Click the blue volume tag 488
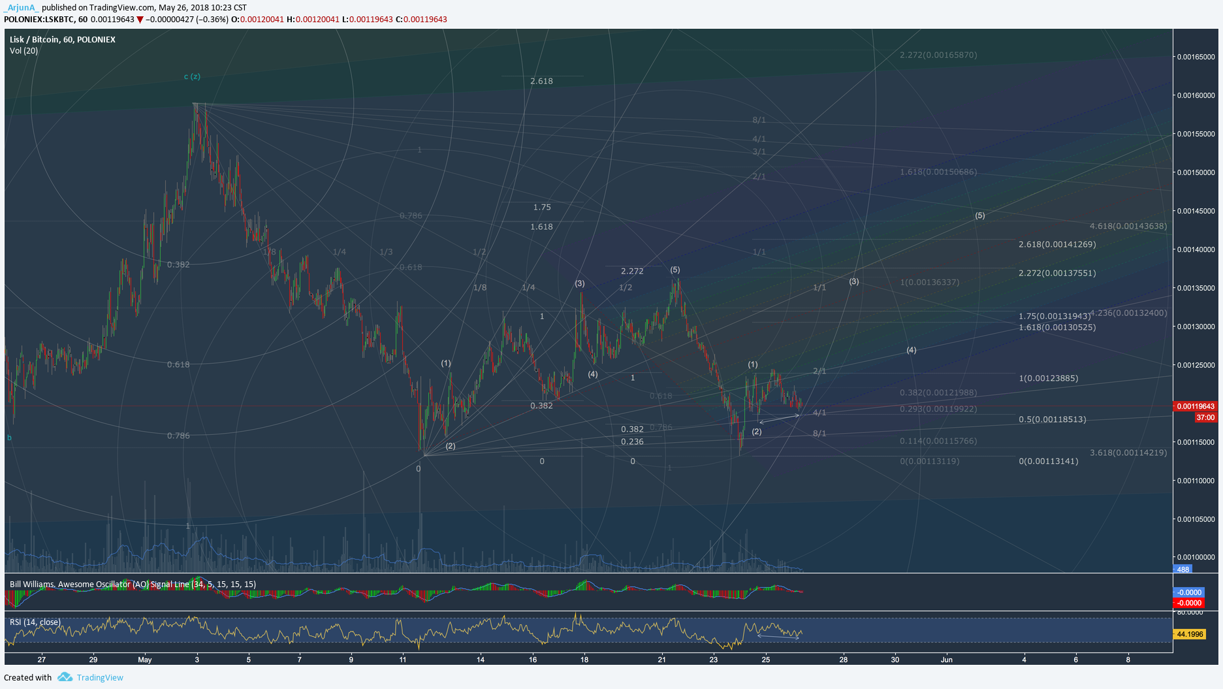The width and height of the screenshot is (1223, 689). click(x=1183, y=569)
